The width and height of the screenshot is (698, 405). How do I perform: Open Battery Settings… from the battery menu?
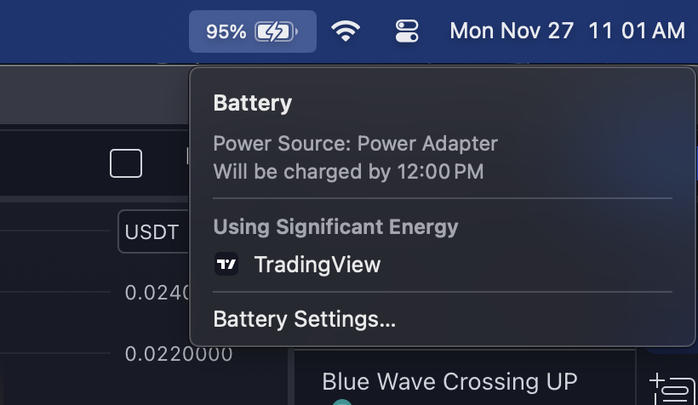(x=304, y=320)
